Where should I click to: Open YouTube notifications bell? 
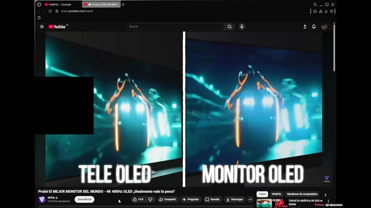pos(314,27)
